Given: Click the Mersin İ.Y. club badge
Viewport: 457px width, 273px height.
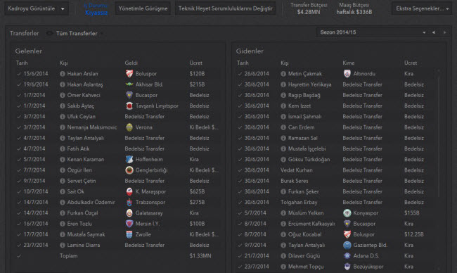Looking at the screenshot, I should coord(129,224).
